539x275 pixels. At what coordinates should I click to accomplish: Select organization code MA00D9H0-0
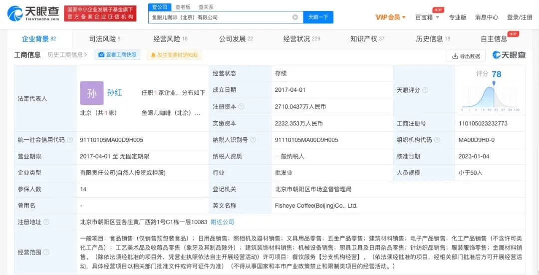pyautogui.click(x=476, y=140)
